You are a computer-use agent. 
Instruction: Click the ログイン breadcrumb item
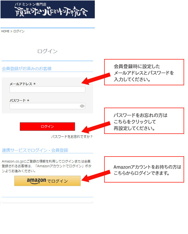coord(19,31)
